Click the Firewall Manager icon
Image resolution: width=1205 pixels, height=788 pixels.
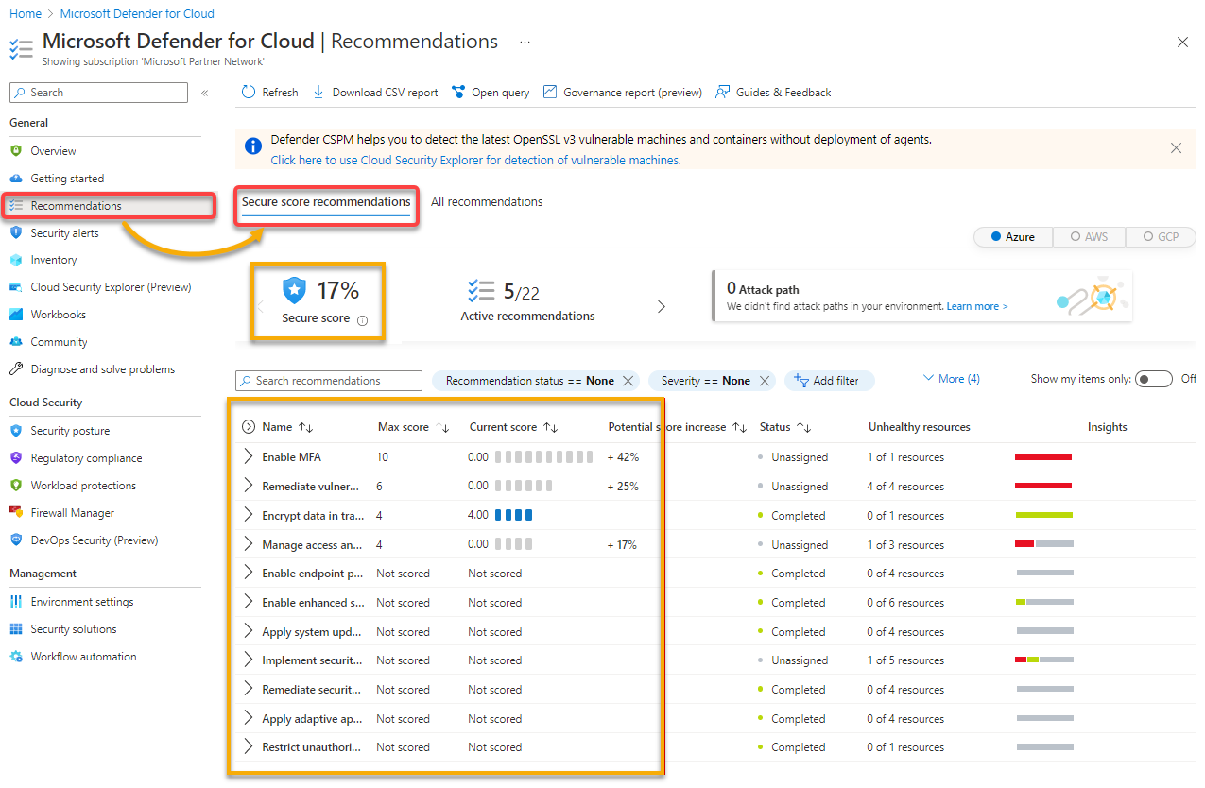tap(16, 513)
